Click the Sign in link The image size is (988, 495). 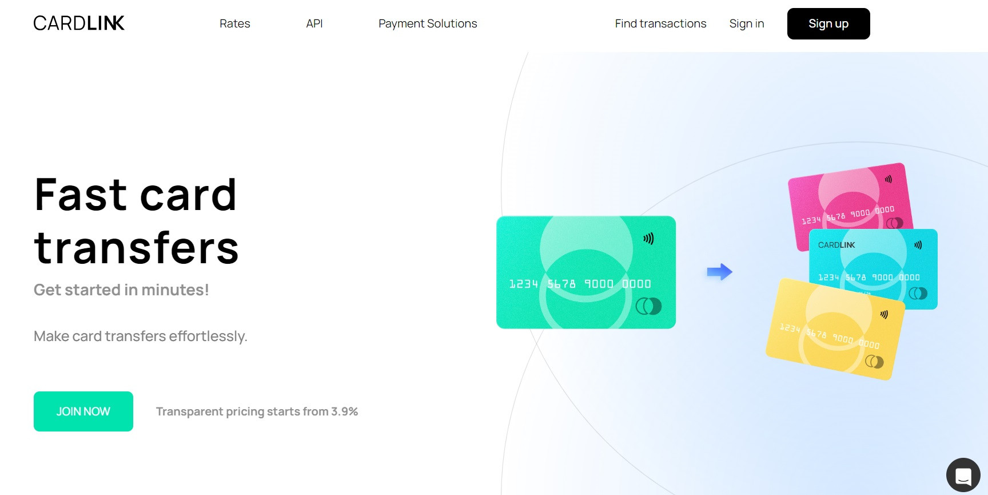point(746,23)
